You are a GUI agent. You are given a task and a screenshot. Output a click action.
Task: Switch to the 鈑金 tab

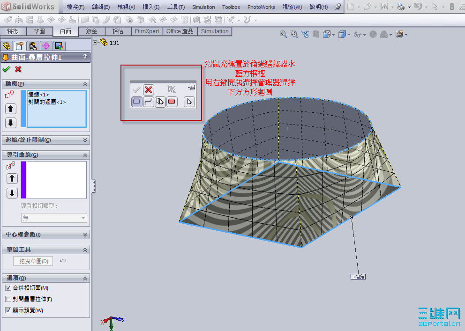point(92,31)
